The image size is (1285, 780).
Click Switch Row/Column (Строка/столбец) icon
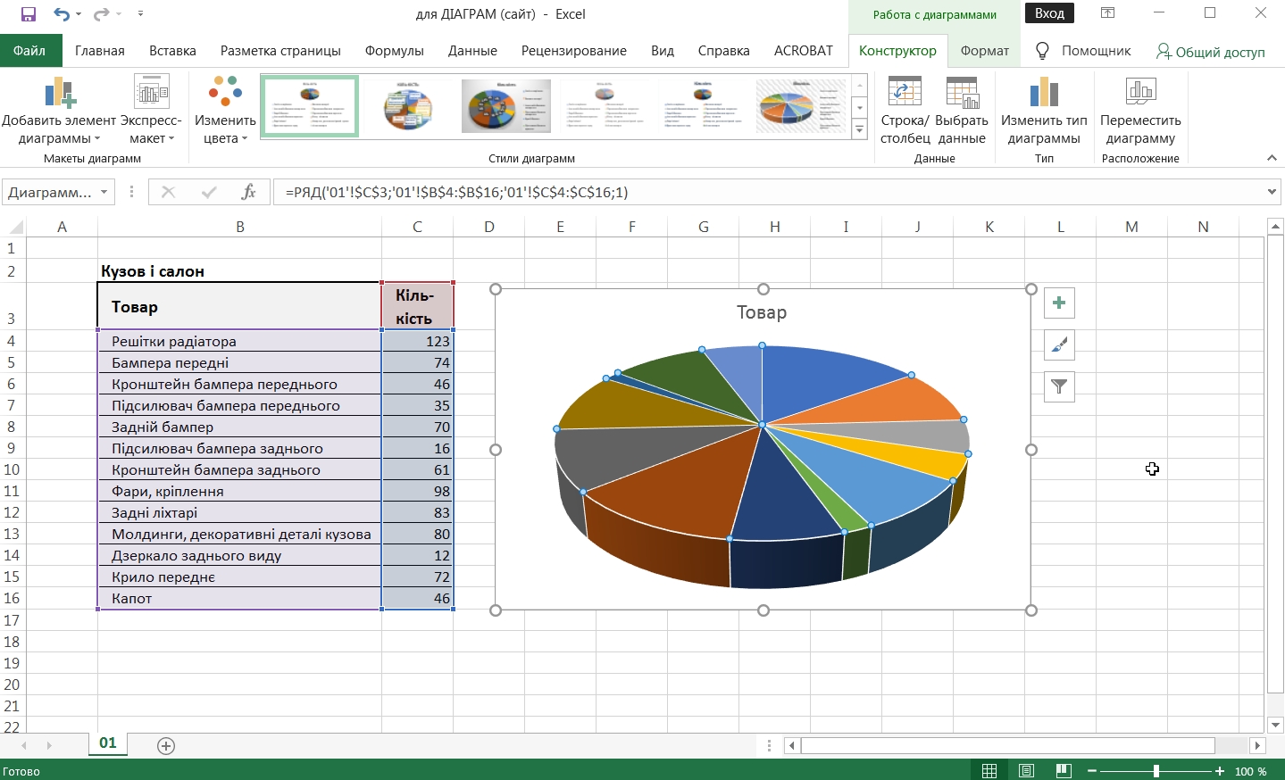(x=905, y=93)
